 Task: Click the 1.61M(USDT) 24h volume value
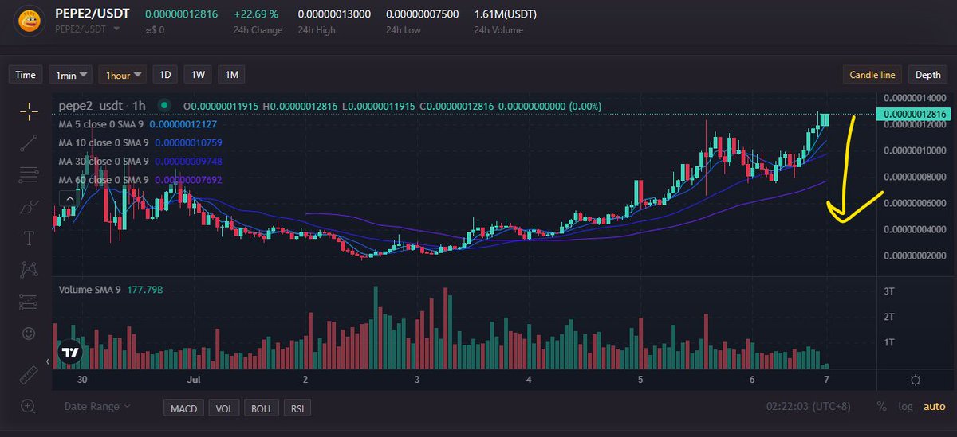coord(507,14)
